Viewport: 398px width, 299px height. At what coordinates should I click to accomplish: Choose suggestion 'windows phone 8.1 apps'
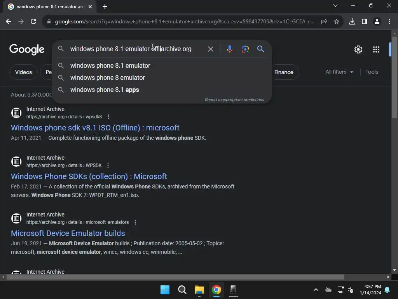point(162,90)
